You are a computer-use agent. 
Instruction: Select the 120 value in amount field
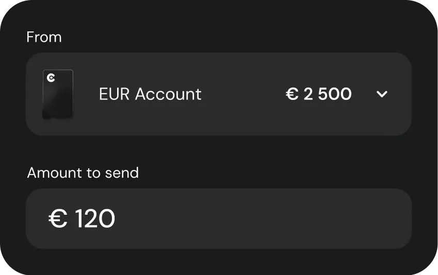pos(95,219)
